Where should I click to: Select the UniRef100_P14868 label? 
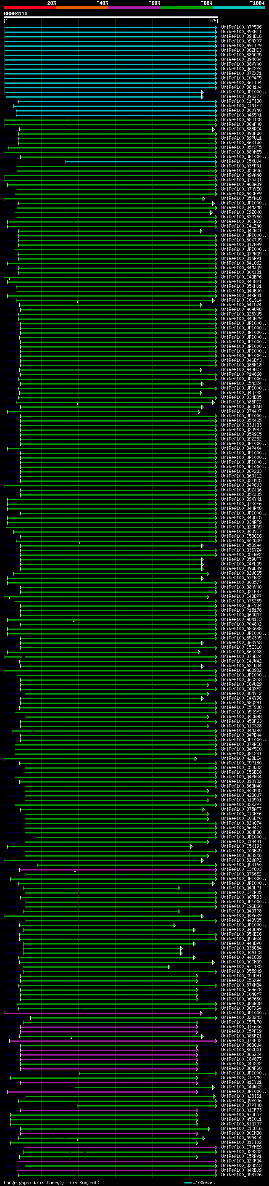241,375
